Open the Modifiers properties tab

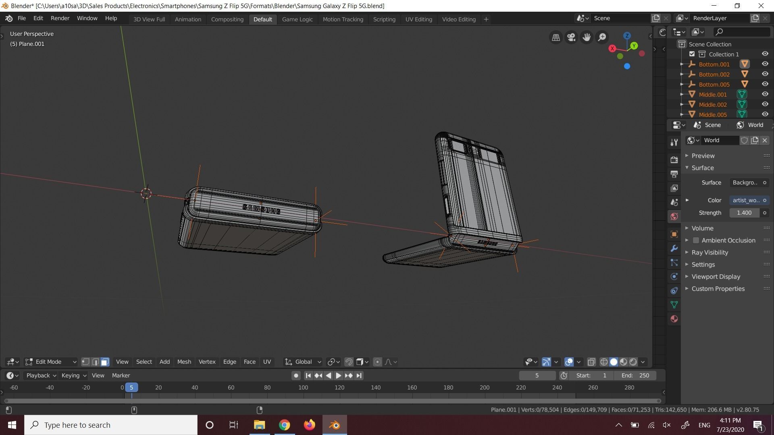(x=674, y=248)
